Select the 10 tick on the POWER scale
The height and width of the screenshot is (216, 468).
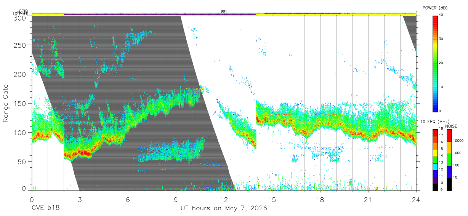tap(441, 87)
